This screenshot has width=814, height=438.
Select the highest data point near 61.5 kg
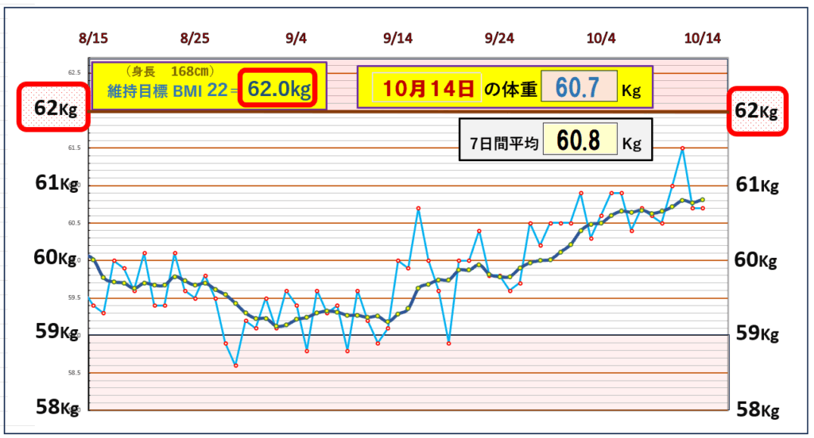point(682,148)
